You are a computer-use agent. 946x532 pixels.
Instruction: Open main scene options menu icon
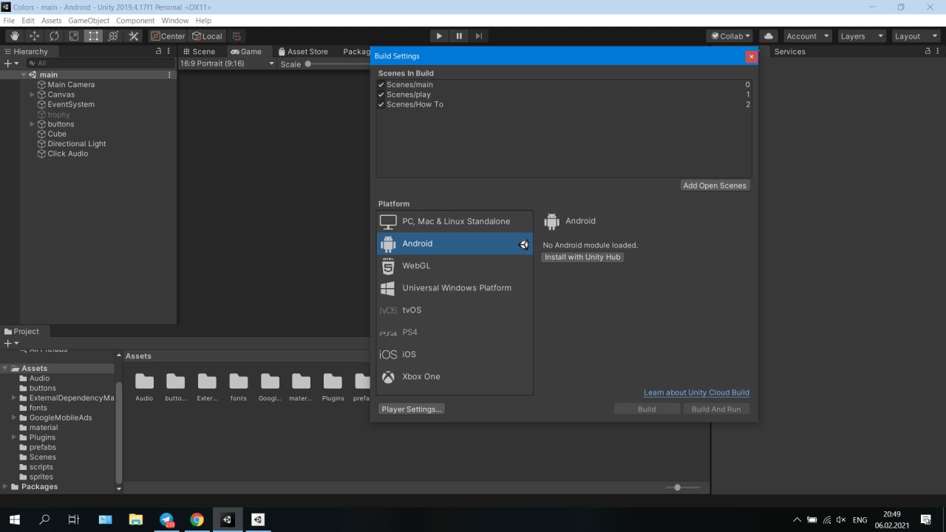[x=169, y=75]
